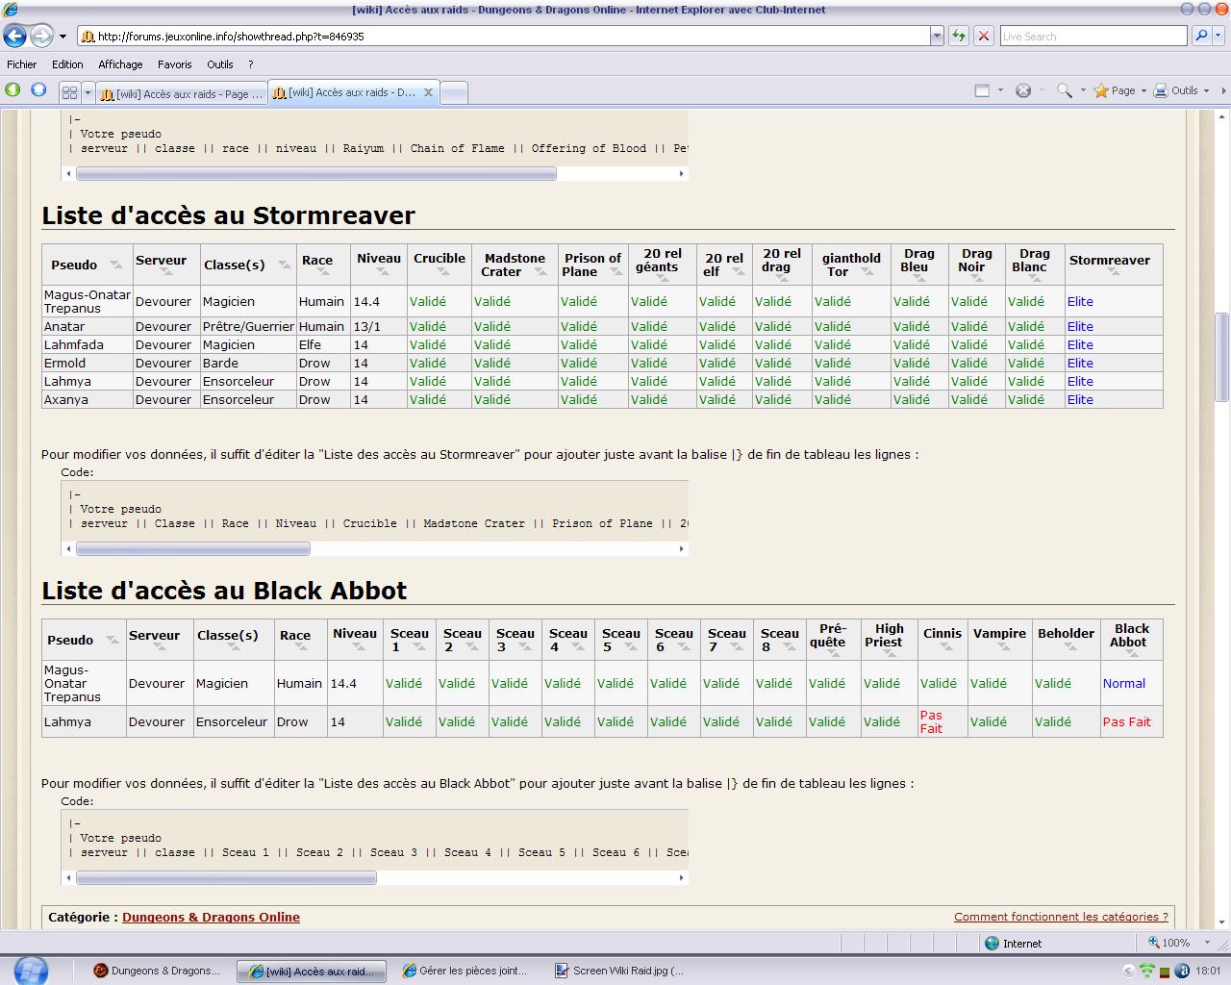The image size is (1231, 985).
Task: Click the window-shaped command bar icon
Action: click(x=982, y=90)
